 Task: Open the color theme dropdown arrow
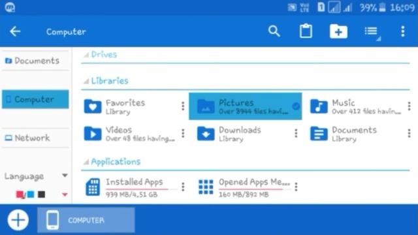coord(65,195)
